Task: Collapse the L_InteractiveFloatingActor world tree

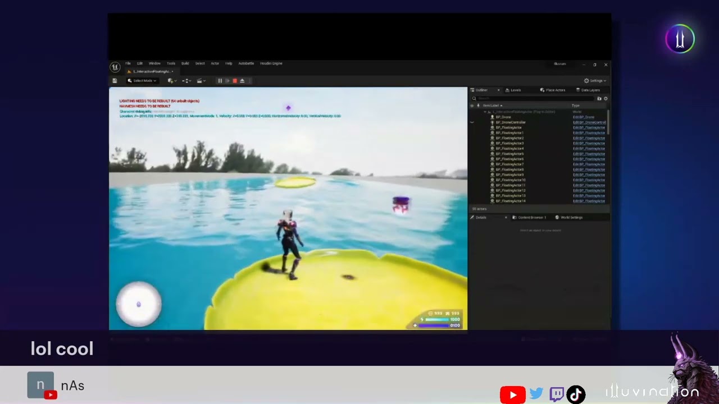Action: [x=485, y=112]
